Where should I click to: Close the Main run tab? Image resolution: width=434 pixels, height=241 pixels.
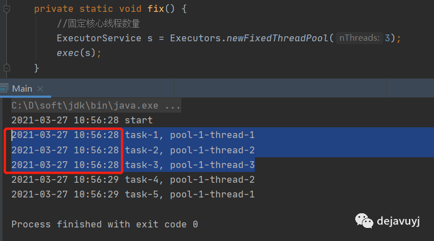pyautogui.click(x=41, y=88)
